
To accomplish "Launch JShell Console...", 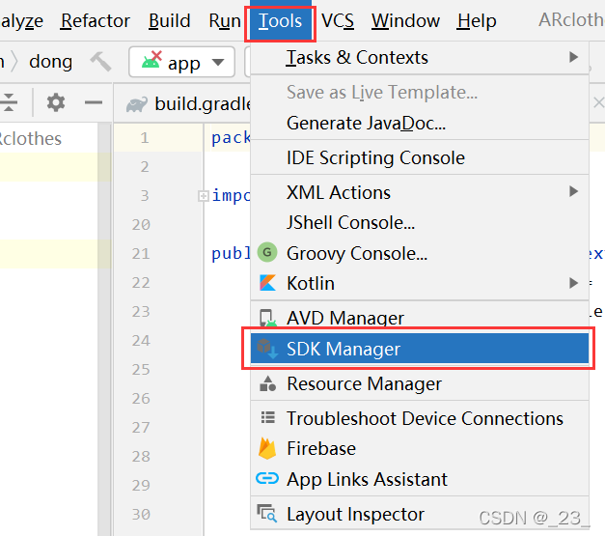I will point(420,223).
